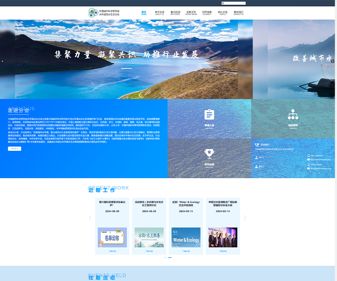The image size is (337, 281).
Task: Click the trophy icon for research results
Action: [209, 154]
